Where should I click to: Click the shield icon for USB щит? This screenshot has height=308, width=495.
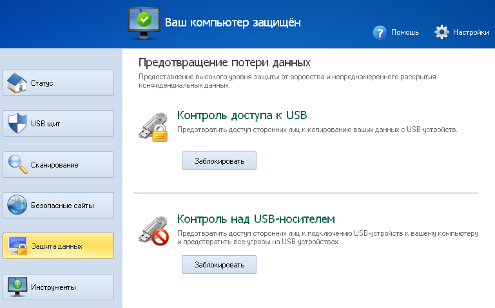pos(17,123)
